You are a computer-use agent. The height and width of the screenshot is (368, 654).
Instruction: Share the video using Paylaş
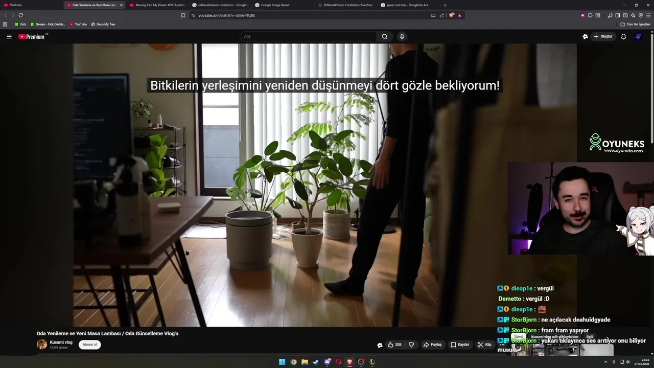tap(432, 344)
